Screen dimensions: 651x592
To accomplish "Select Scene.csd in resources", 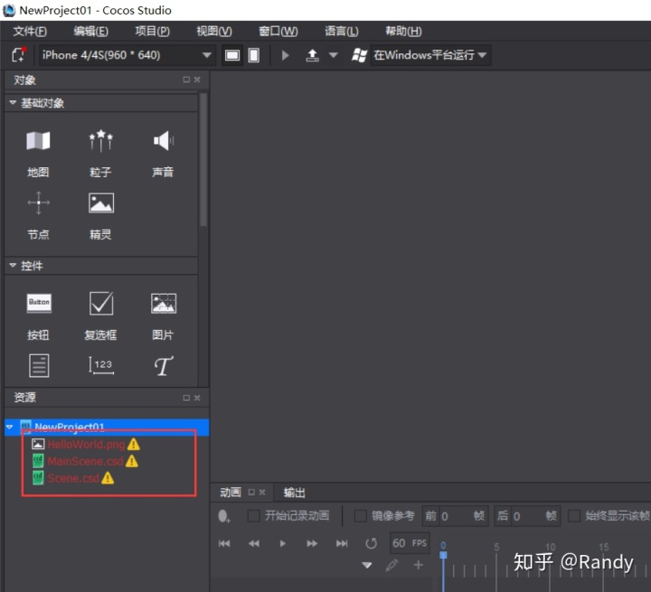I will (73, 478).
